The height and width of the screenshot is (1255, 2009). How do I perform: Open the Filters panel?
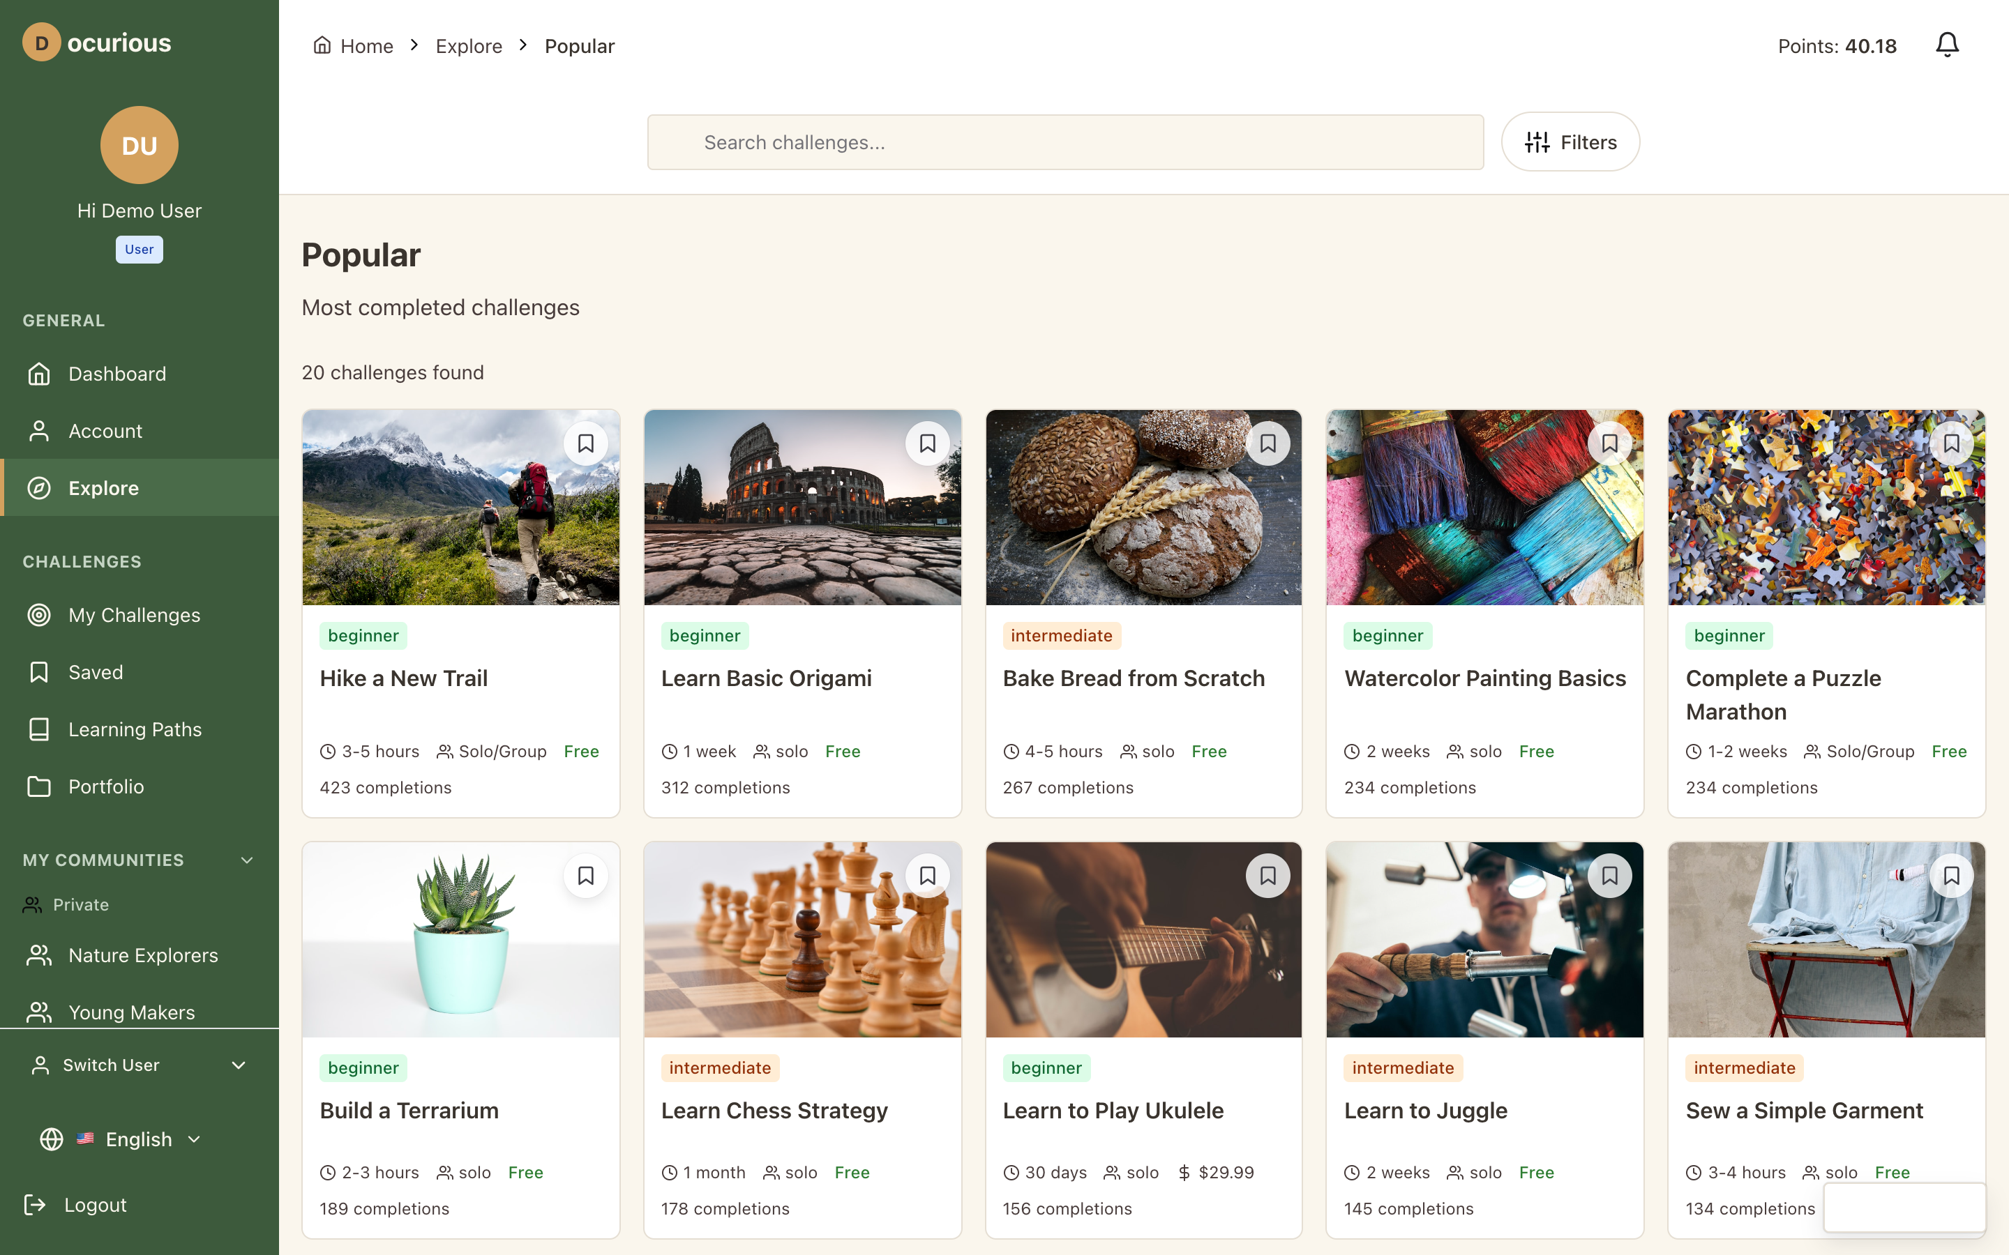(1569, 141)
